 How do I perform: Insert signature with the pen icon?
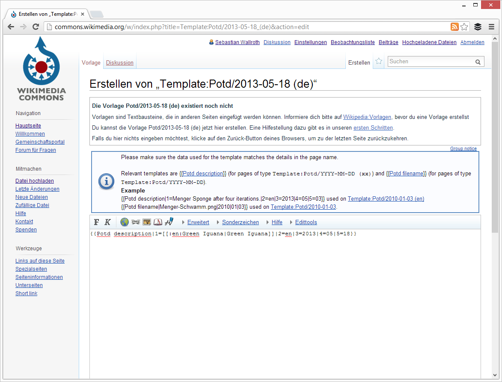(169, 222)
